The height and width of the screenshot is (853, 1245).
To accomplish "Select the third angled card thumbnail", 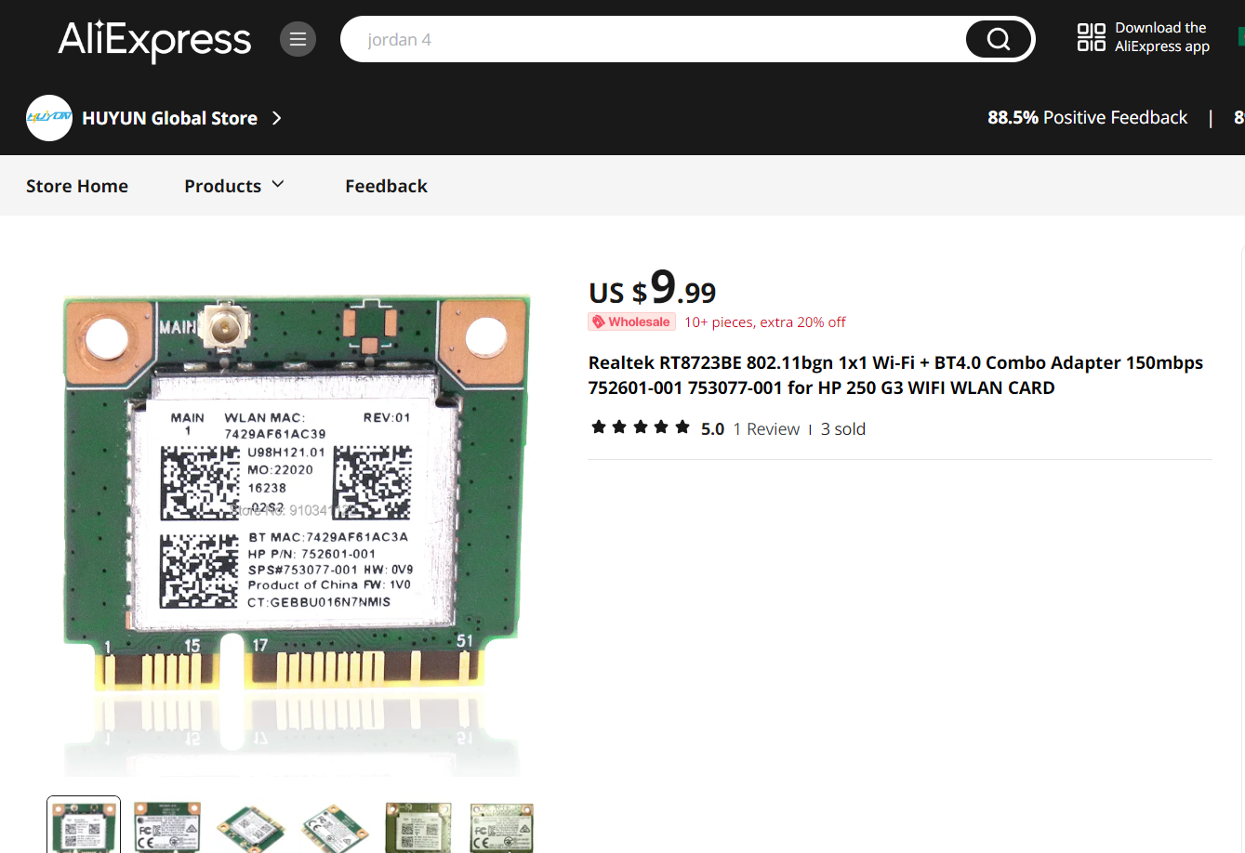I will click(x=251, y=825).
